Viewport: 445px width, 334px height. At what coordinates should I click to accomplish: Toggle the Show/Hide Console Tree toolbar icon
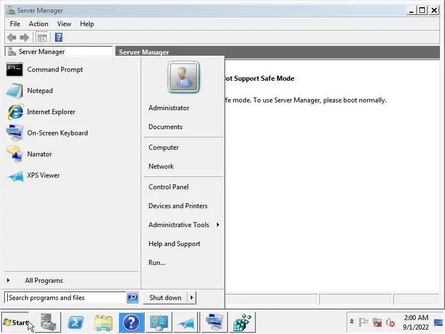(42, 37)
